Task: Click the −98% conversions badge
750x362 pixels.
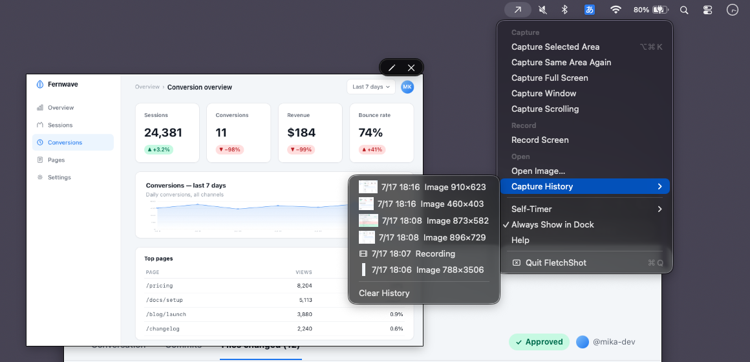Action: [230, 150]
